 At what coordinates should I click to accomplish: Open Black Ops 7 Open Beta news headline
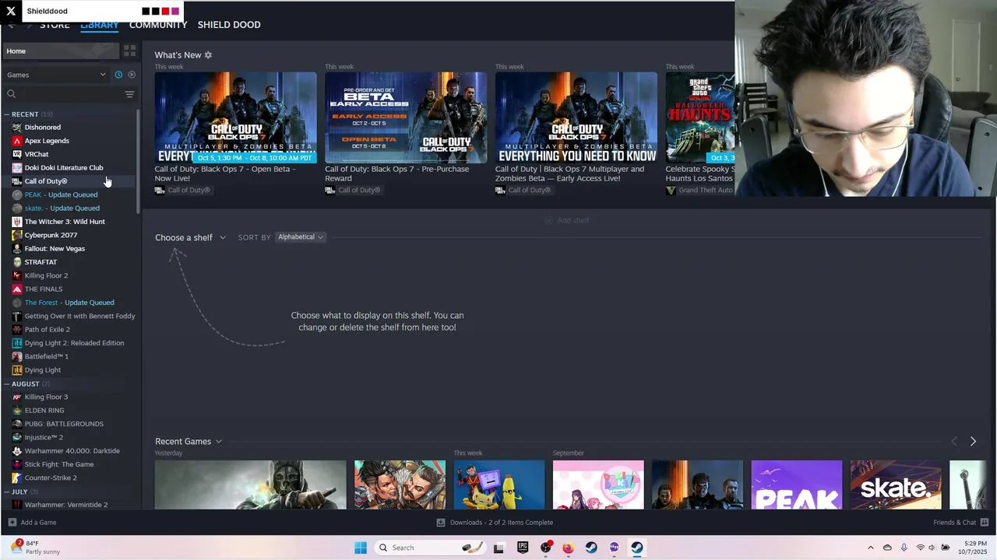224,173
